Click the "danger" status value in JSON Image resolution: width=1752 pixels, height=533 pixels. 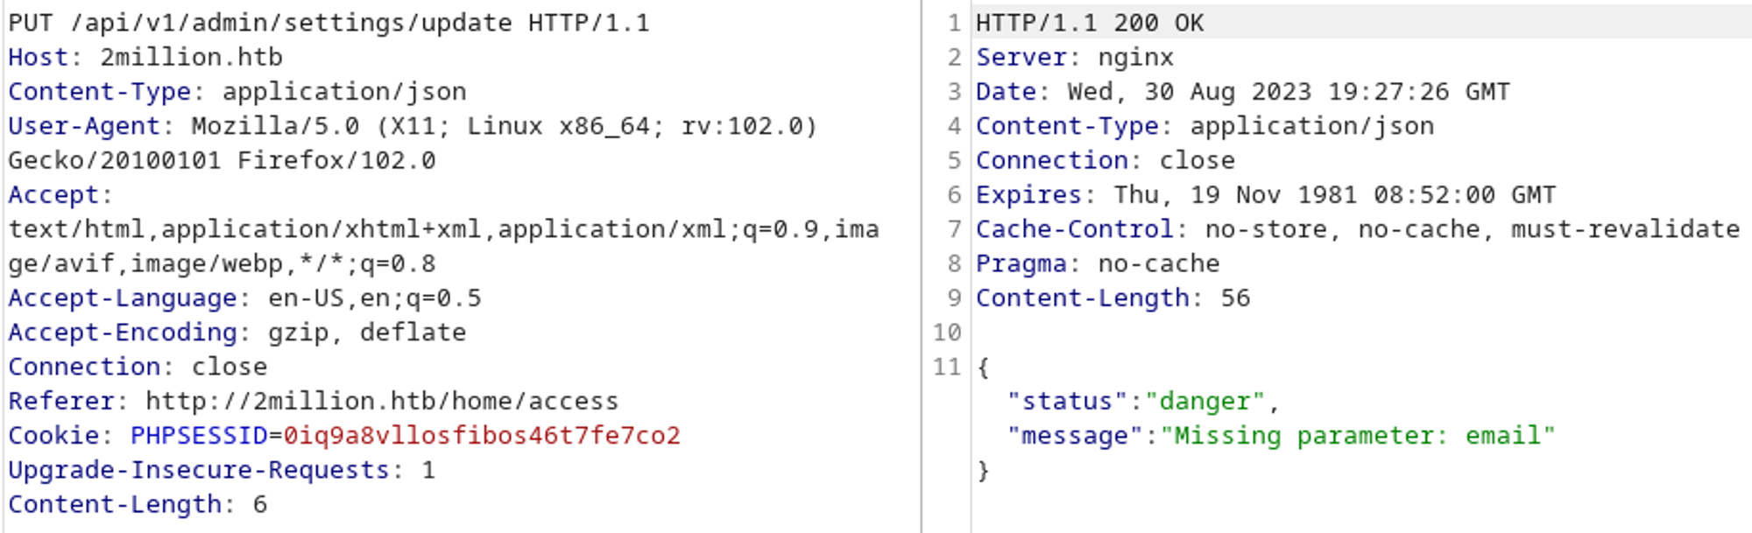[1204, 402]
